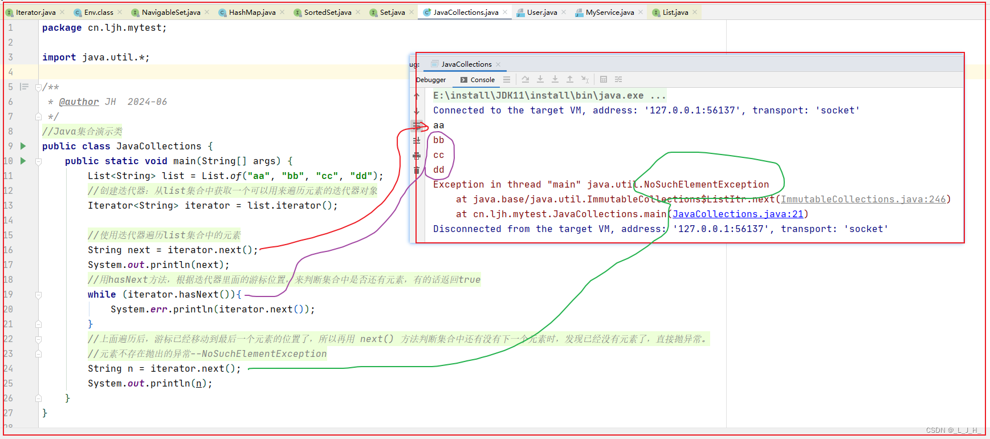This screenshot has width=990, height=439.
Task: Open the MyService.java tab
Action: click(610, 12)
